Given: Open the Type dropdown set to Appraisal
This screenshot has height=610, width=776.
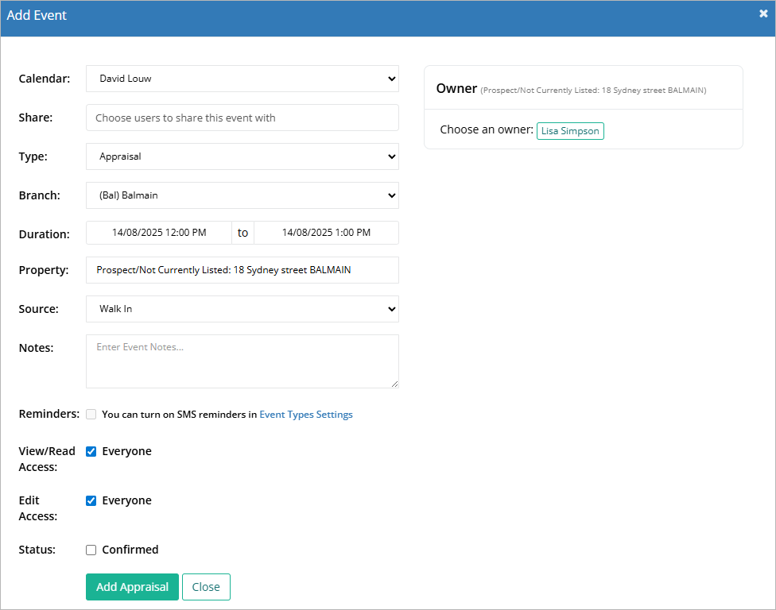Looking at the screenshot, I should coord(242,156).
